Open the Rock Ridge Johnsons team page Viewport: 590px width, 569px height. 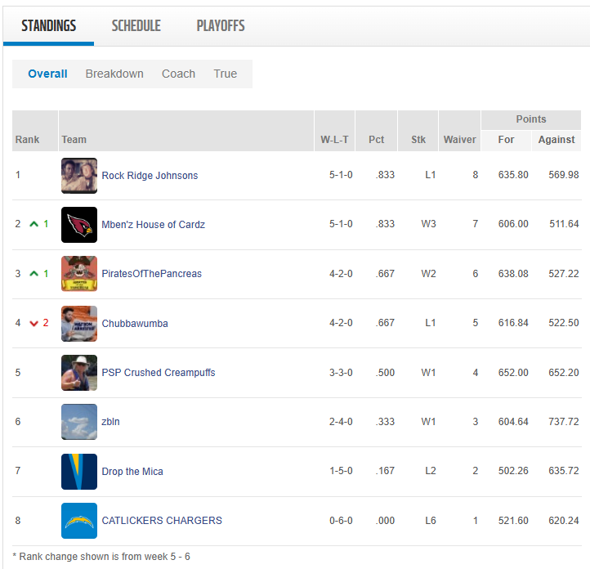(x=150, y=176)
